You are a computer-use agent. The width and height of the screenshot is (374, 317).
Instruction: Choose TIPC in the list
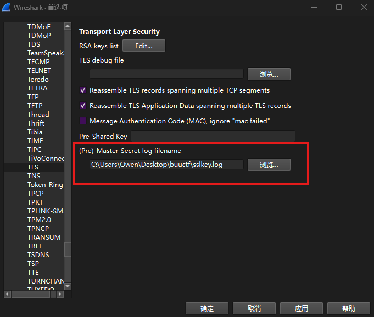(x=34, y=150)
